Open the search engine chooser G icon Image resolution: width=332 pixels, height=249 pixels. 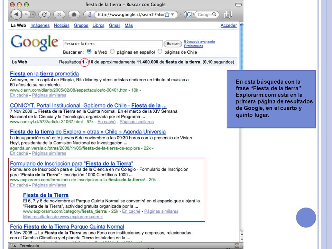[x=189, y=15]
